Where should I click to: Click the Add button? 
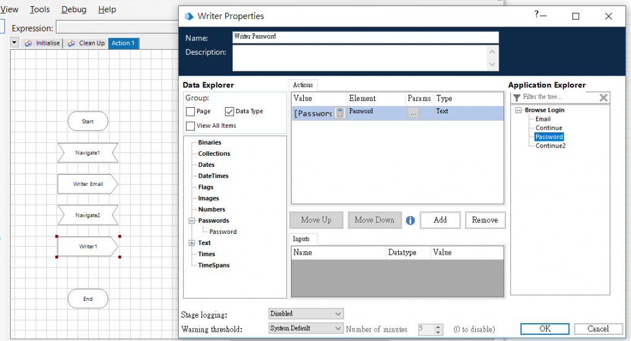coord(440,220)
